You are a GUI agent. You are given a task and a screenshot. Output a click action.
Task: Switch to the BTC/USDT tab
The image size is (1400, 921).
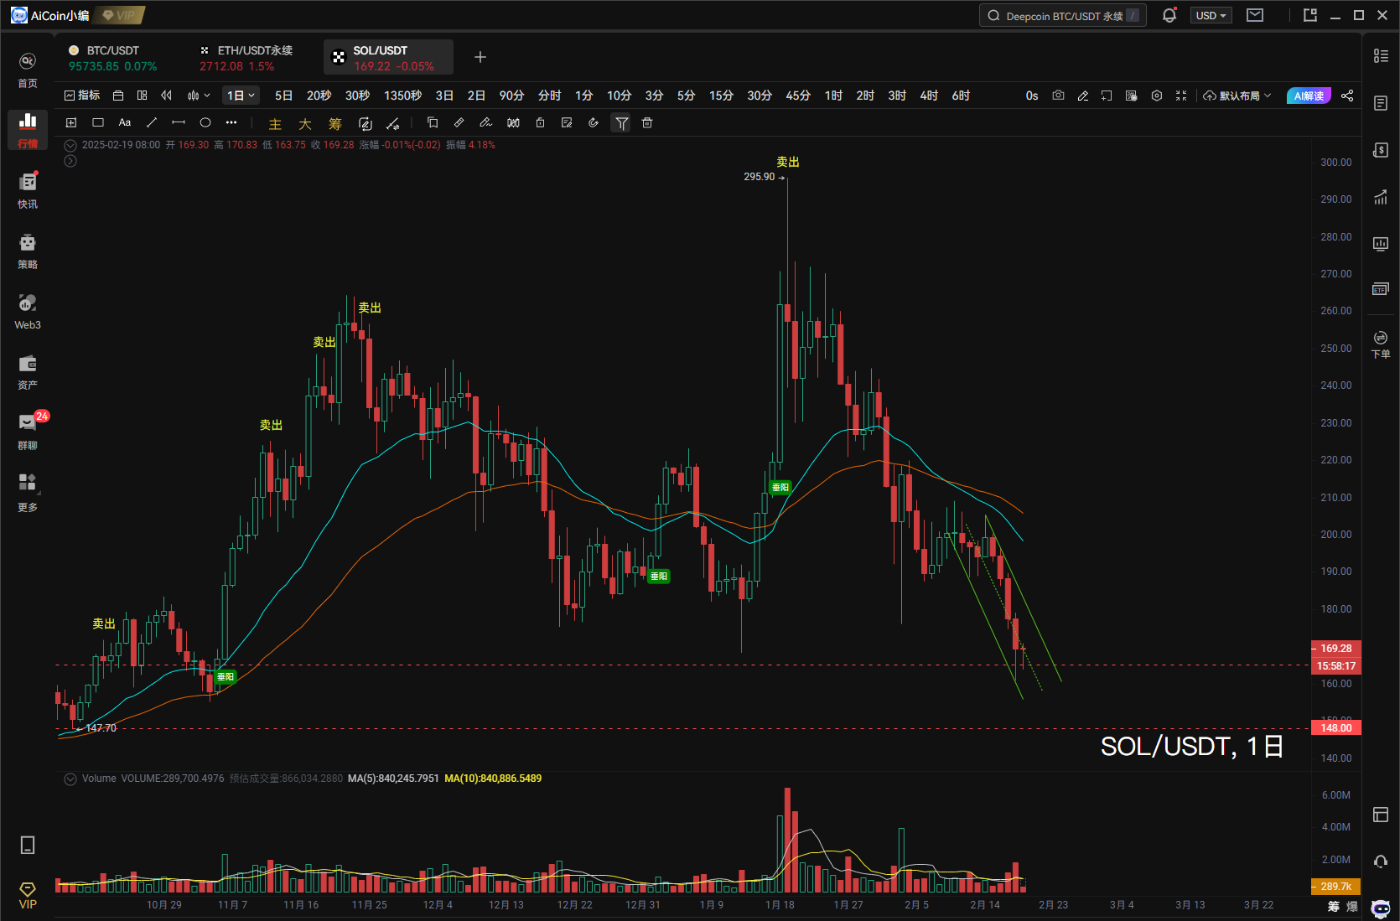(x=113, y=58)
